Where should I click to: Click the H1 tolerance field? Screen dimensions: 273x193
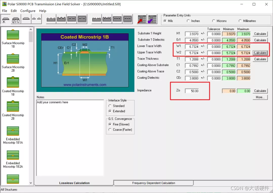(x=214, y=34)
